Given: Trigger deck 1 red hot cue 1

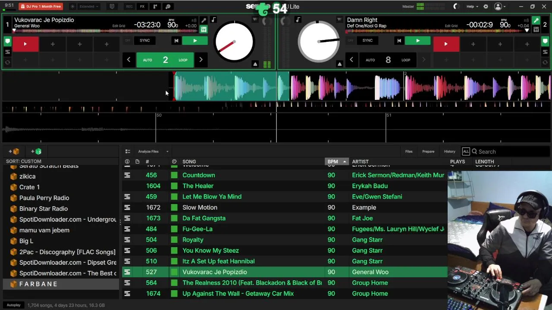Looking at the screenshot, I should pyautogui.click(x=25, y=44).
